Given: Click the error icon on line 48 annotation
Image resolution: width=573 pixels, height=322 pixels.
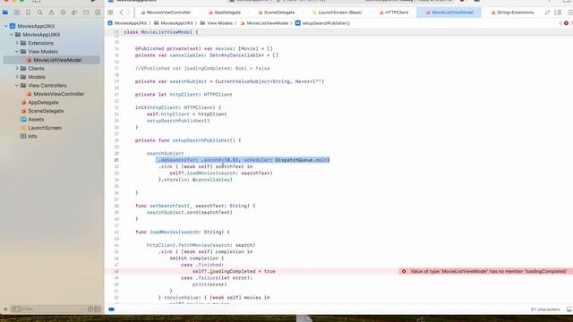Looking at the screenshot, I should tap(404, 271).
